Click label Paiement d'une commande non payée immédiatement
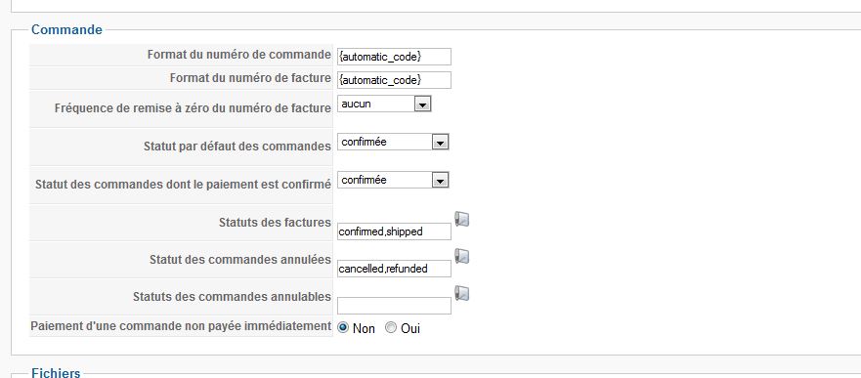 (181, 326)
